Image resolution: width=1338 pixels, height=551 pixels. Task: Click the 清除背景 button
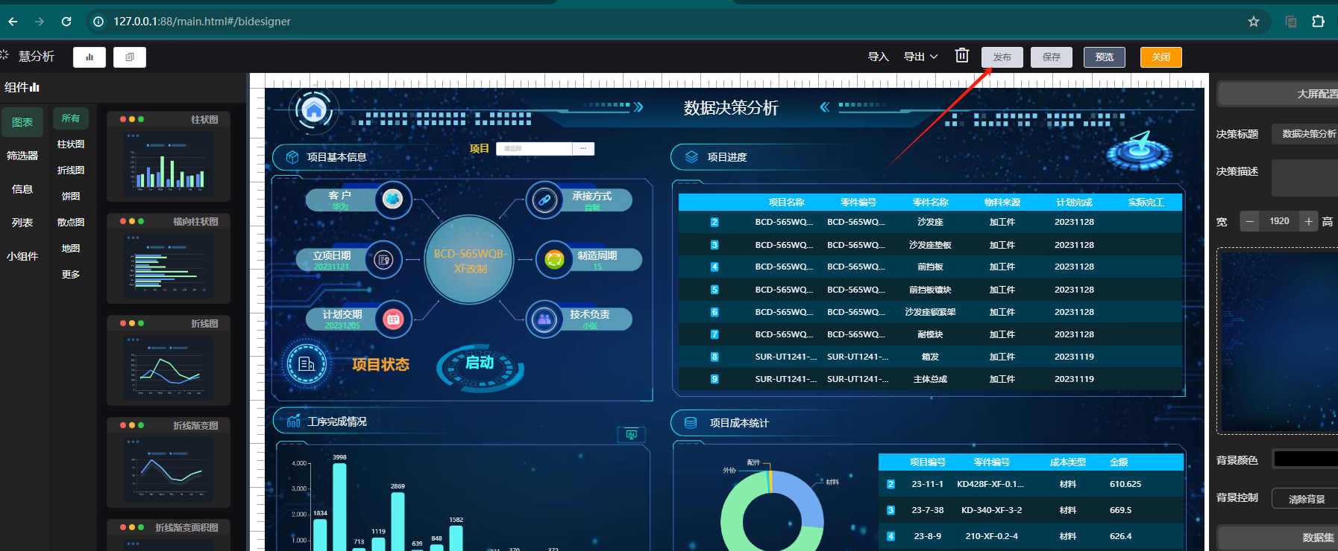1306,499
